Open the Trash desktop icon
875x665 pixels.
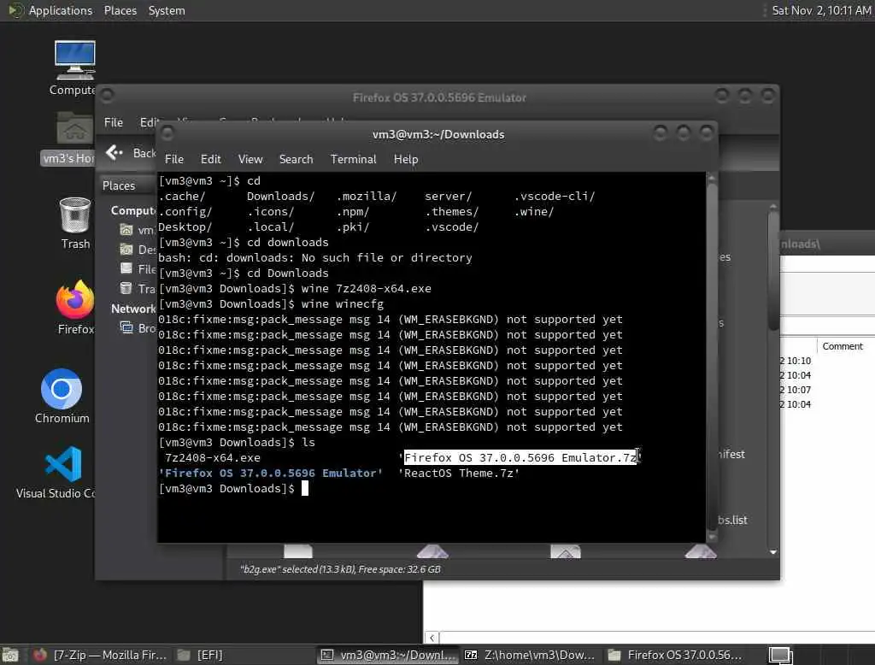pyautogui.click(x=75, y=223)
